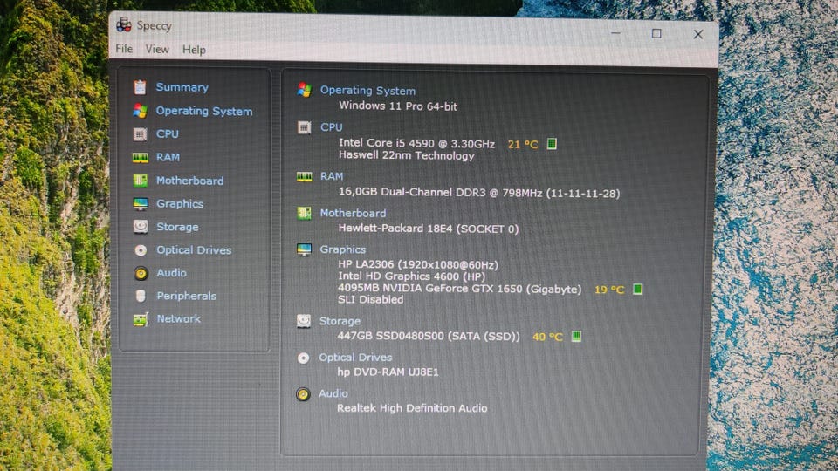Click the Realtek High Definition Audio line
The width and height of the screenshot is (838, 471).
412,408
